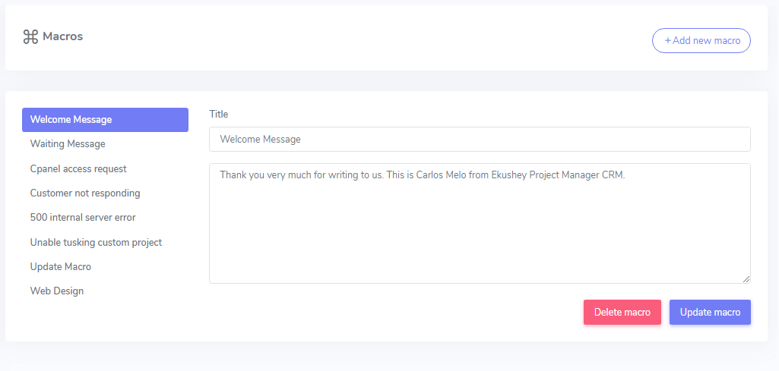This screenshot has width=779, height=371.
Task: Click the Macros command-key icon
Action: point(30,36)
